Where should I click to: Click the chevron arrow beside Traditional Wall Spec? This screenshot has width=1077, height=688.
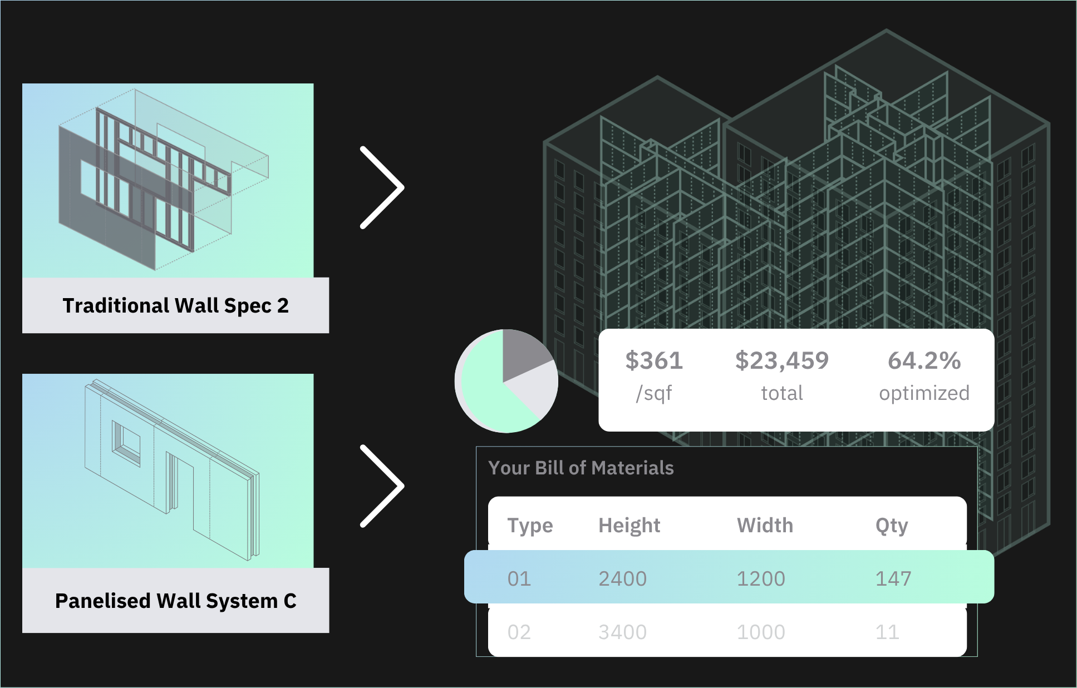tap(382, 187)
